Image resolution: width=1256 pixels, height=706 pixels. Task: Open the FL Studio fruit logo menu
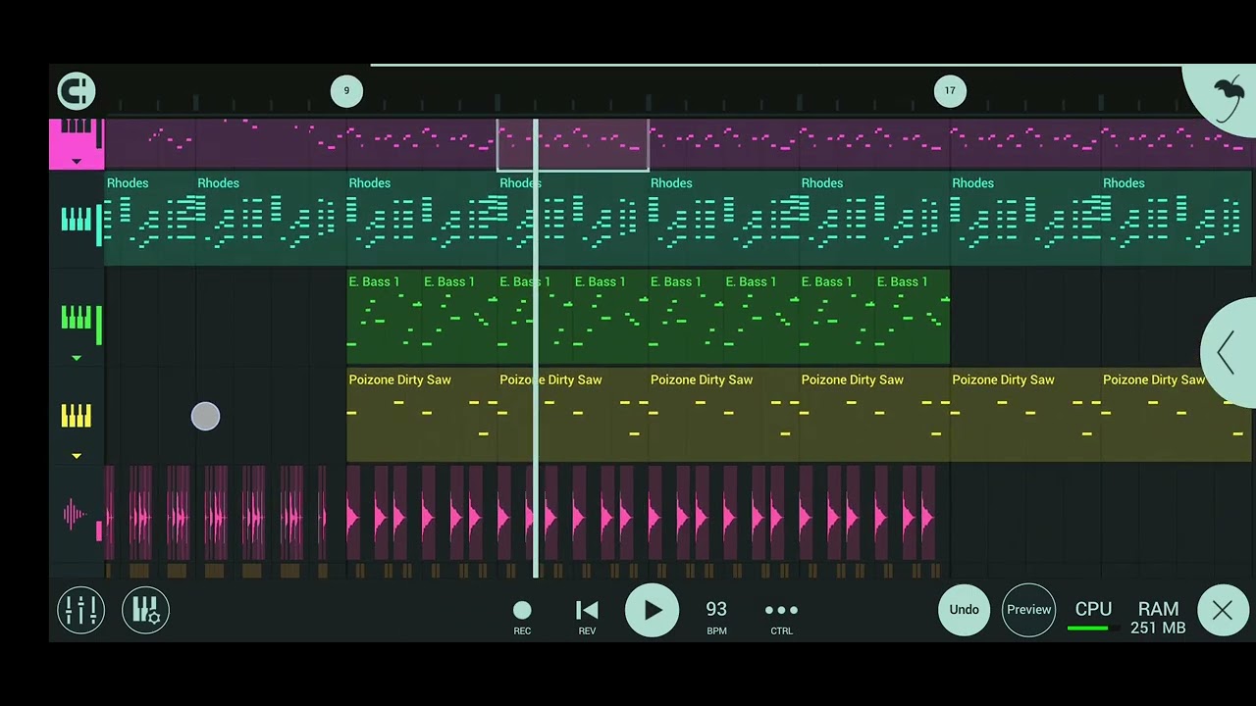1228,98
